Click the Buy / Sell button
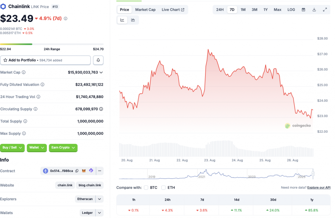This screenshot has width=335, height=218. (12, 148)
